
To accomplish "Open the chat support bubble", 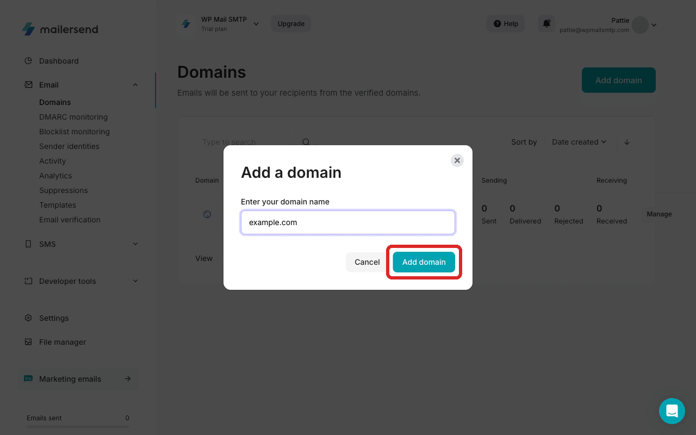I will [x=672, y=411].
